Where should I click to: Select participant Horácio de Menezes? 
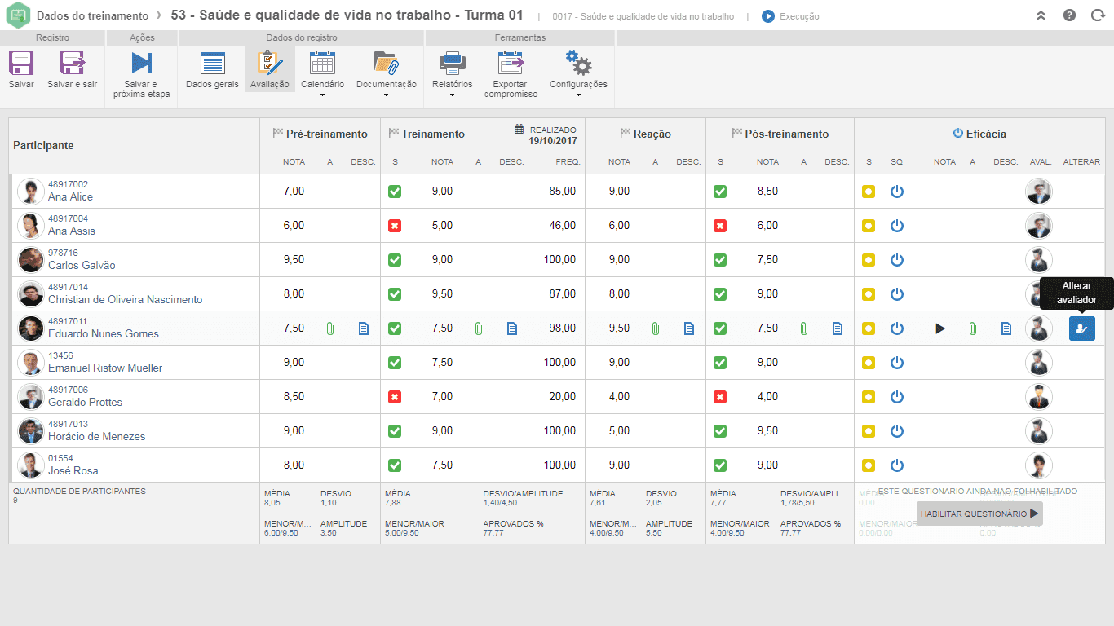click(x=96, y=436)
